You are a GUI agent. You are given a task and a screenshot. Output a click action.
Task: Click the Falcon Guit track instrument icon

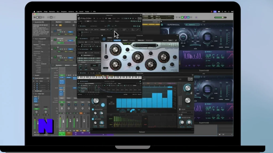(55, 40)
